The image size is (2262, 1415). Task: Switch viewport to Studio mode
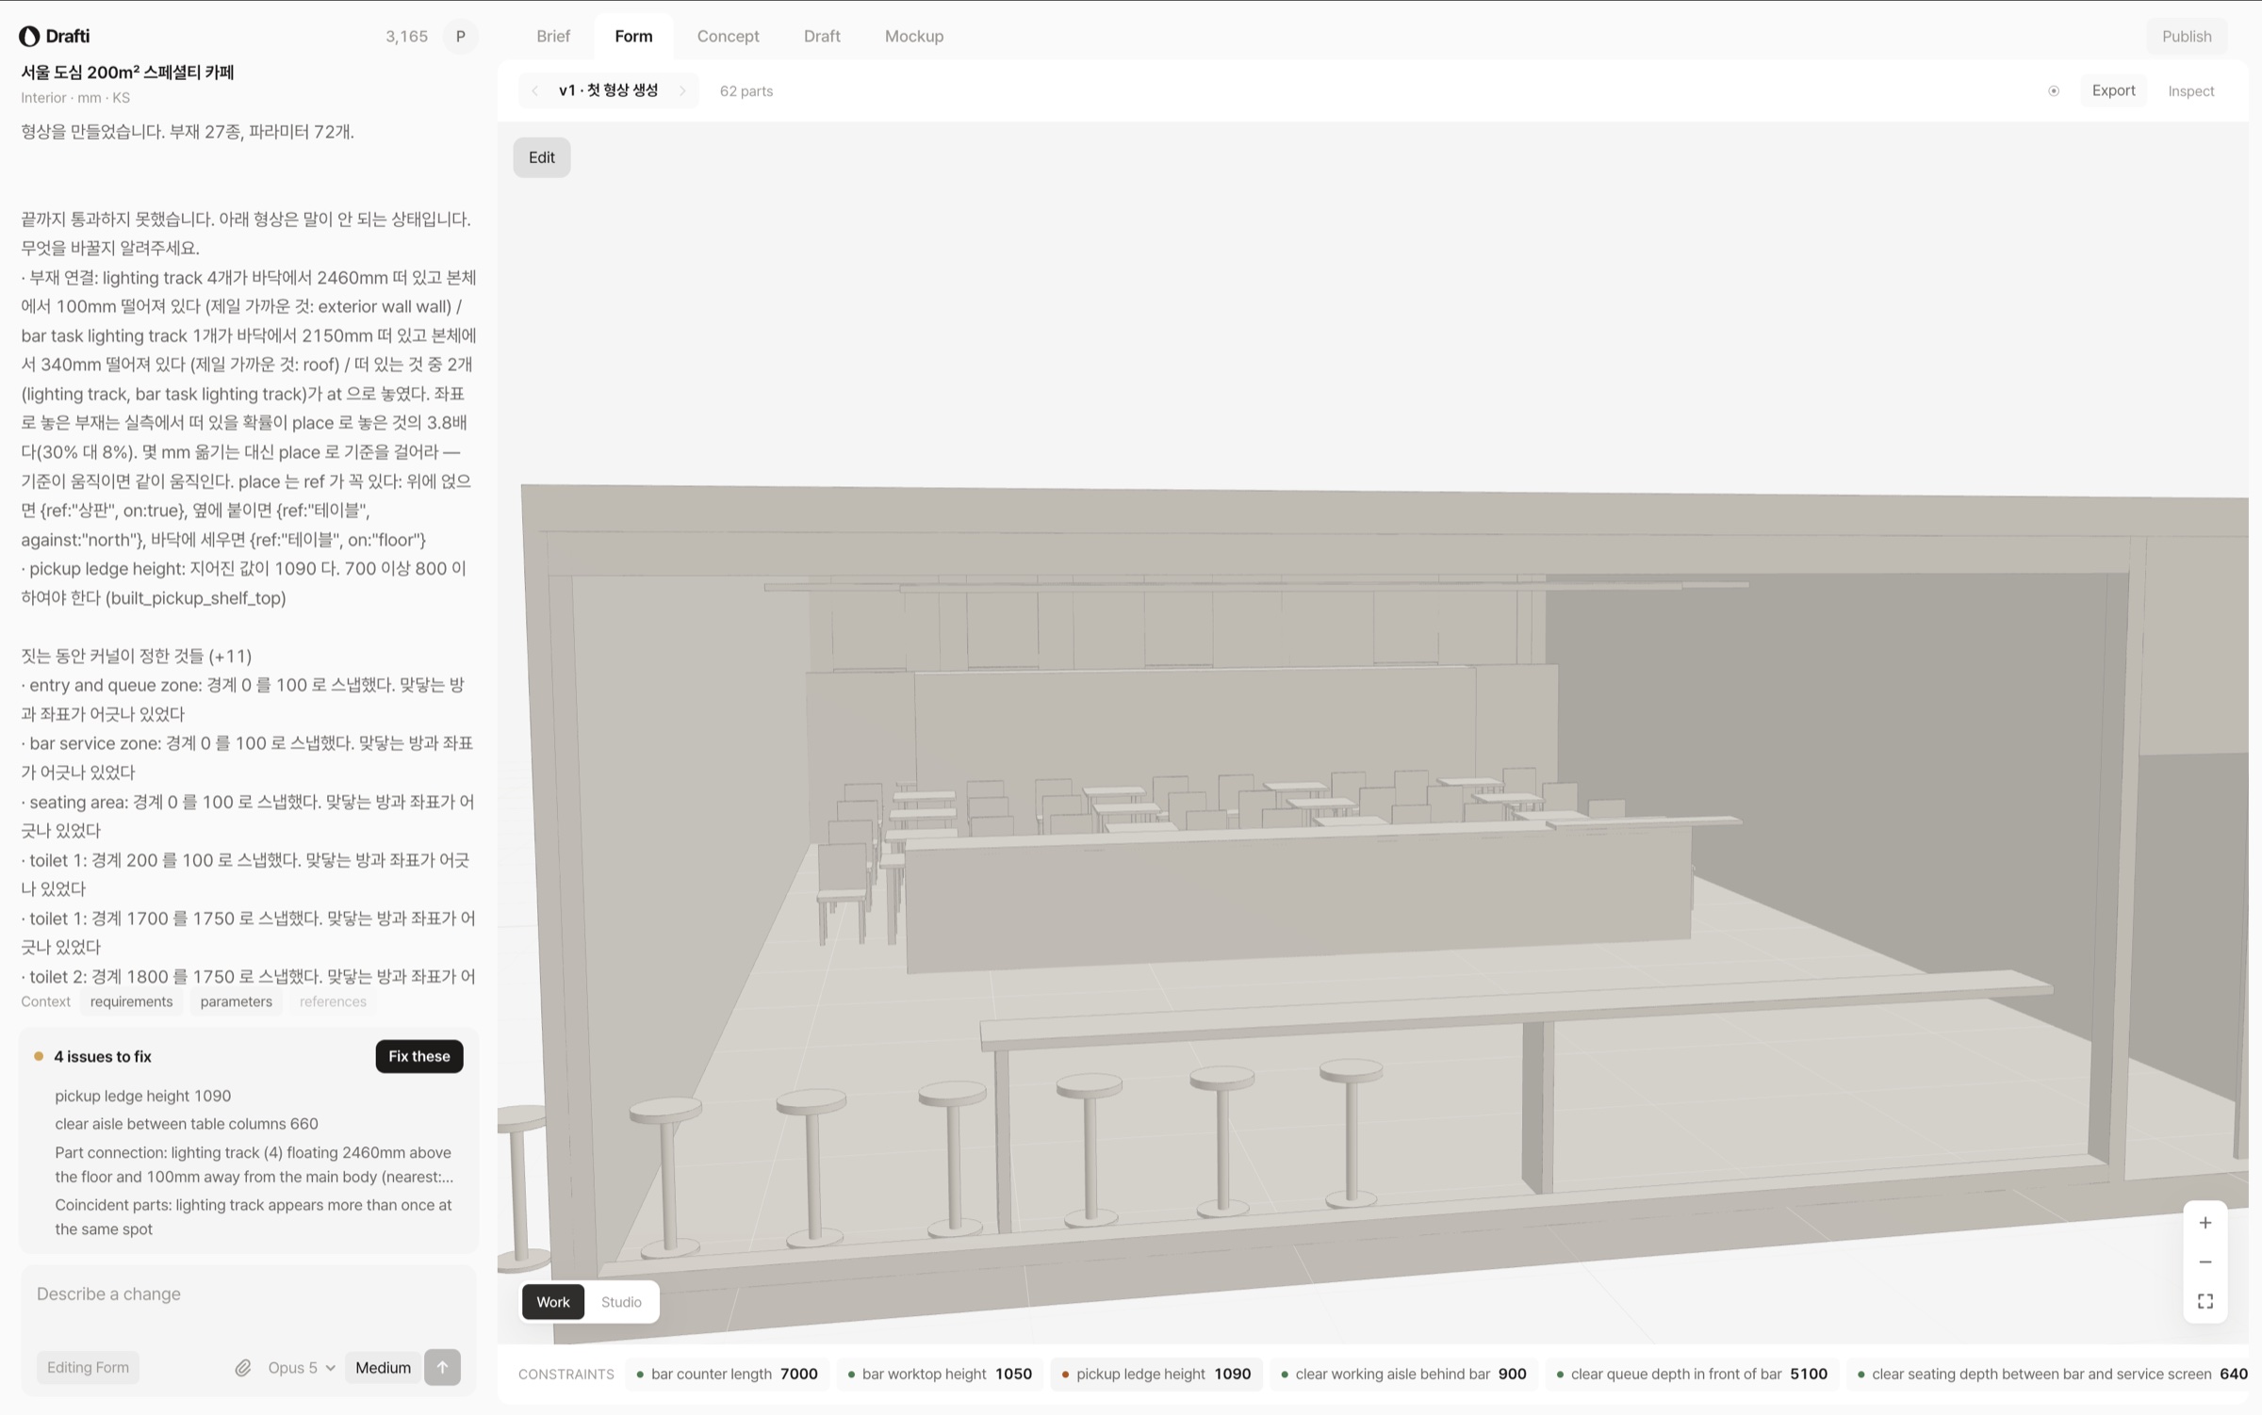[x=621, y=1302]
